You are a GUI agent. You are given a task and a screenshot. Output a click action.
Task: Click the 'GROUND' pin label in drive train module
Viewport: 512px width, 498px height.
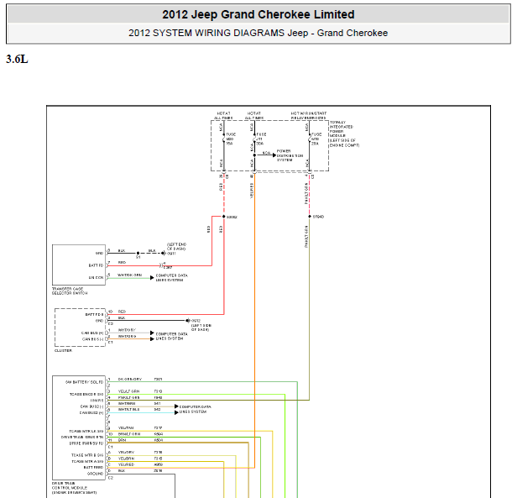(95, 474)
